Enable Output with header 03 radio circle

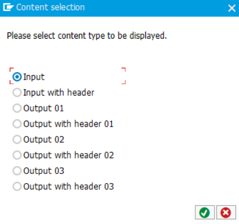coord(17,186)
